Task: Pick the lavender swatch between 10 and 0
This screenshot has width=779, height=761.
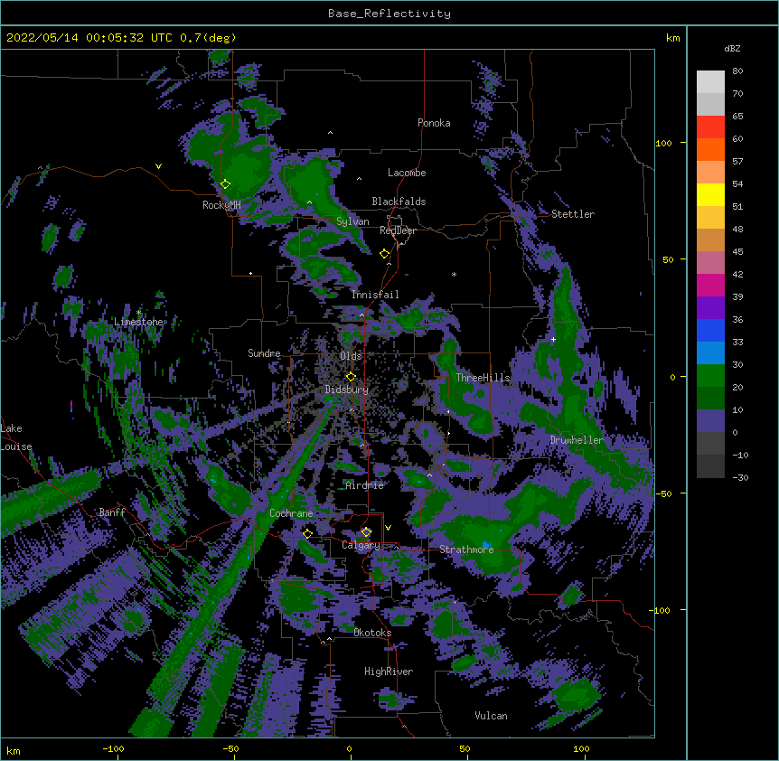Action: [x=710, y=421]
